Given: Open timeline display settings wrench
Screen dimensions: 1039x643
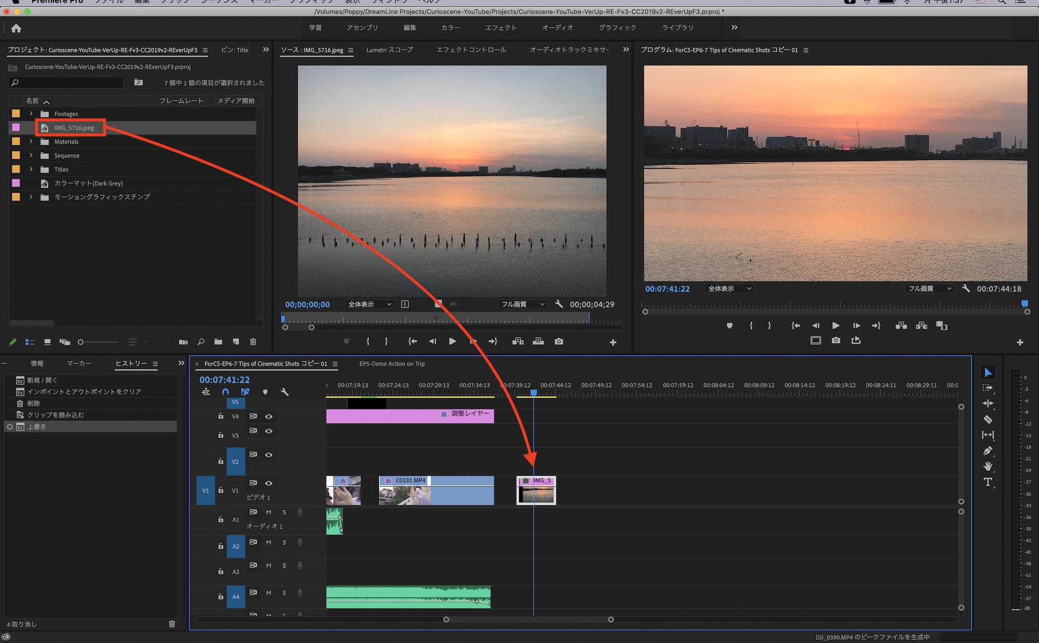Looking at the screenshot, I should [x=285, y=392].
